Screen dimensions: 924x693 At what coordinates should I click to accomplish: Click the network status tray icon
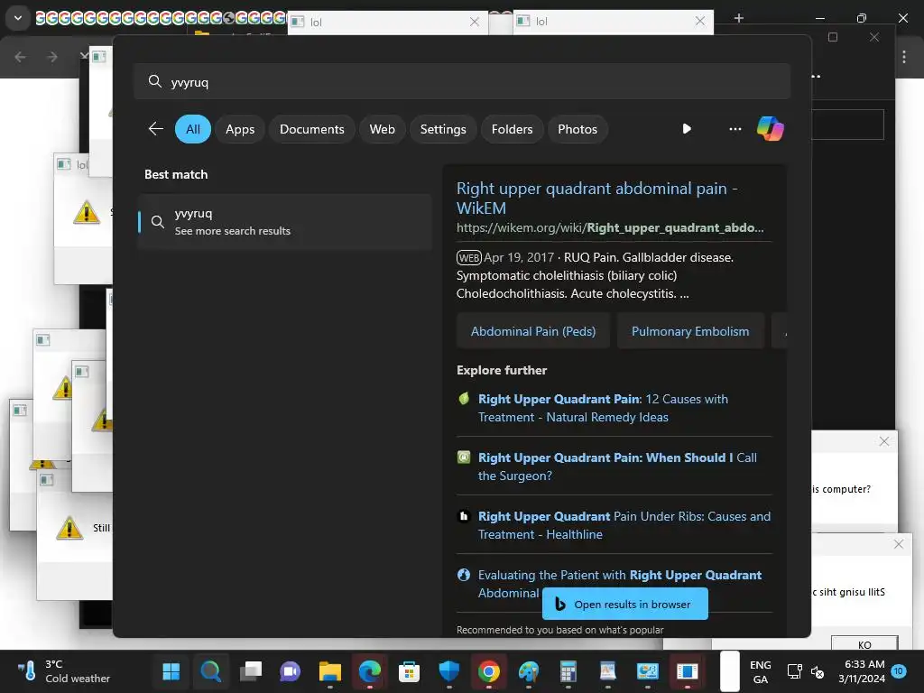(x=794, y=671)
